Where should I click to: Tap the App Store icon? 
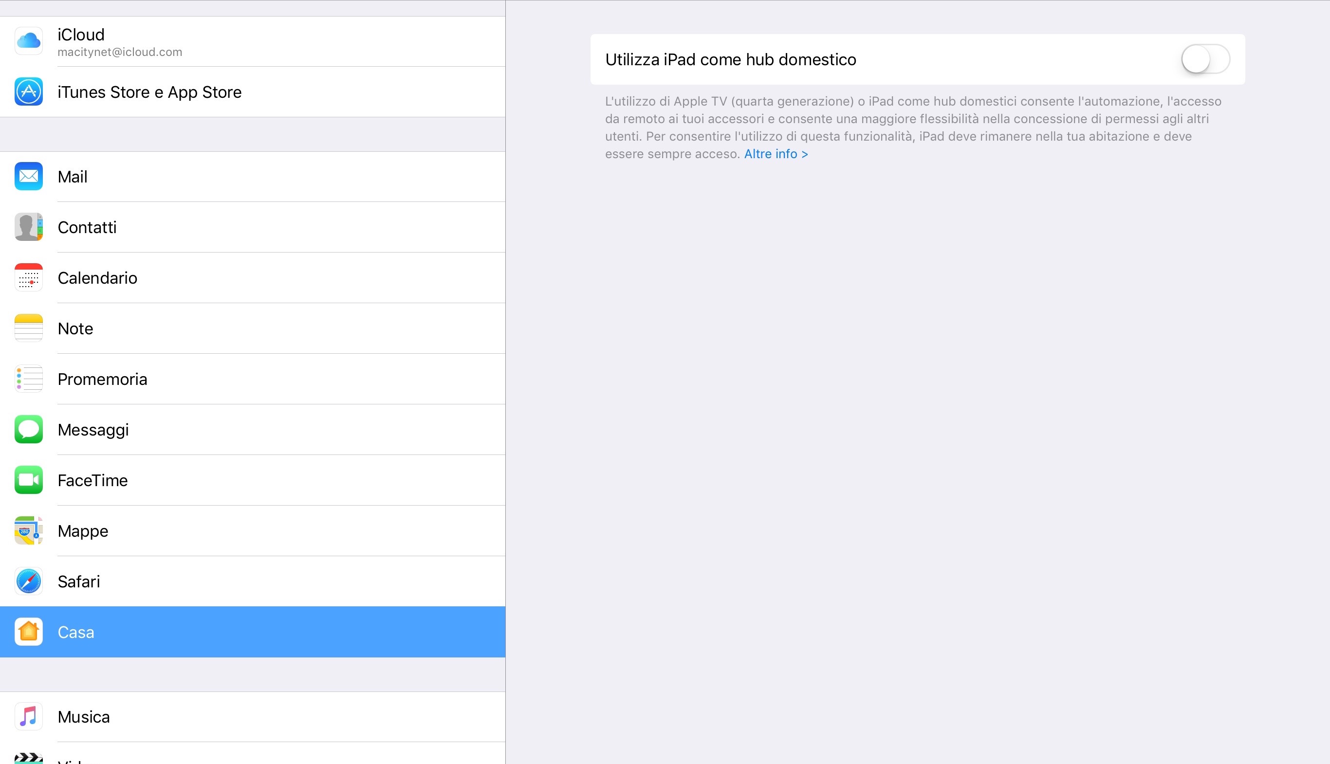click(x=28, y=92)
